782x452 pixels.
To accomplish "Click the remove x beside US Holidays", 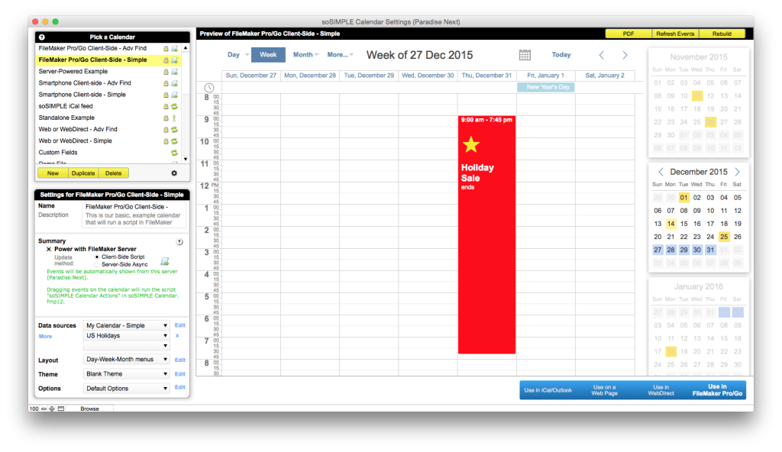I will pyautogui.click(x=177, y=335).
